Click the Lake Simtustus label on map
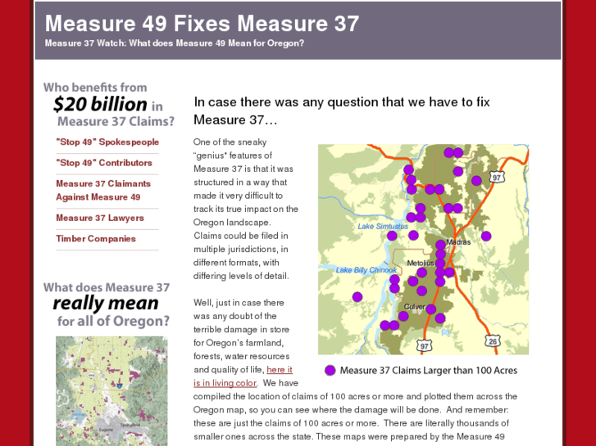The height and width of the screenshot is (446, 596). tap(383, 226)
